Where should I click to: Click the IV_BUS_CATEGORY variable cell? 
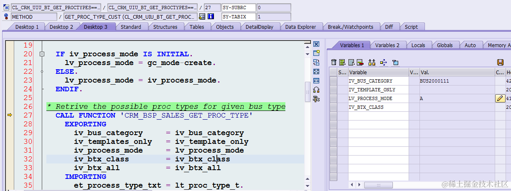pos(378,81)
